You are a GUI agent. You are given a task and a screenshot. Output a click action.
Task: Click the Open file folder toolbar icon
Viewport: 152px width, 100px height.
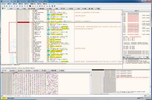pyautogui.click(x=2, y=6)
